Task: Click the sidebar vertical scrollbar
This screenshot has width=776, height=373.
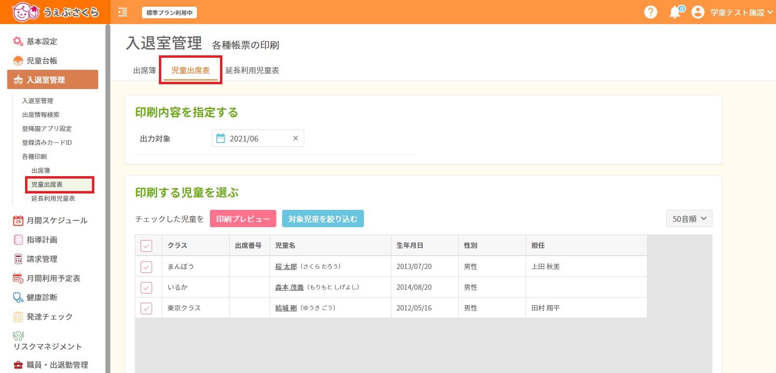Action: pos(108,198)
